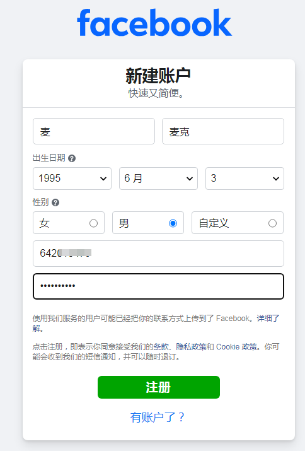305x451 pixels.
Task: Click the 新建账户 heading text
Action: coord(158,76)
